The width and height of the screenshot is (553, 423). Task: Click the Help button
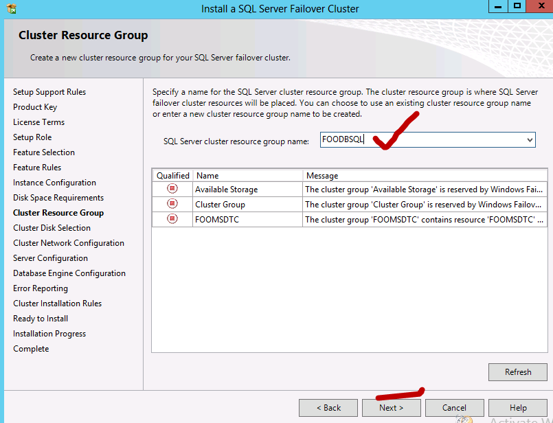tap(517, 407)
